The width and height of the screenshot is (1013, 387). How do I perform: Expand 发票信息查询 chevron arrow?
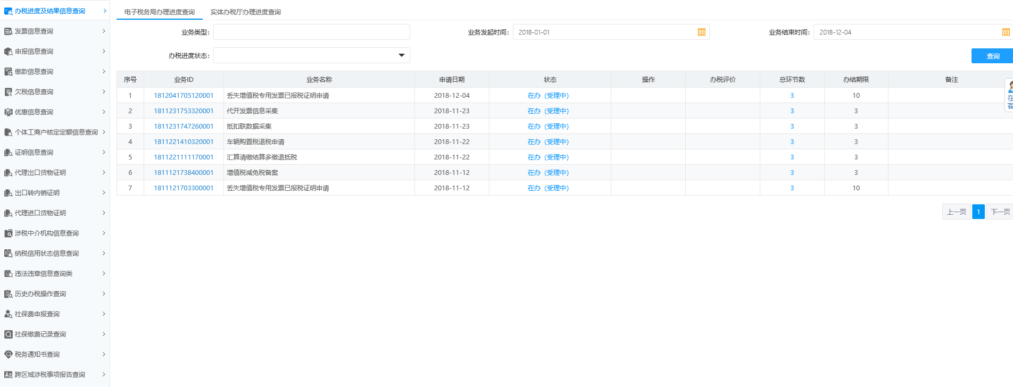104,31
